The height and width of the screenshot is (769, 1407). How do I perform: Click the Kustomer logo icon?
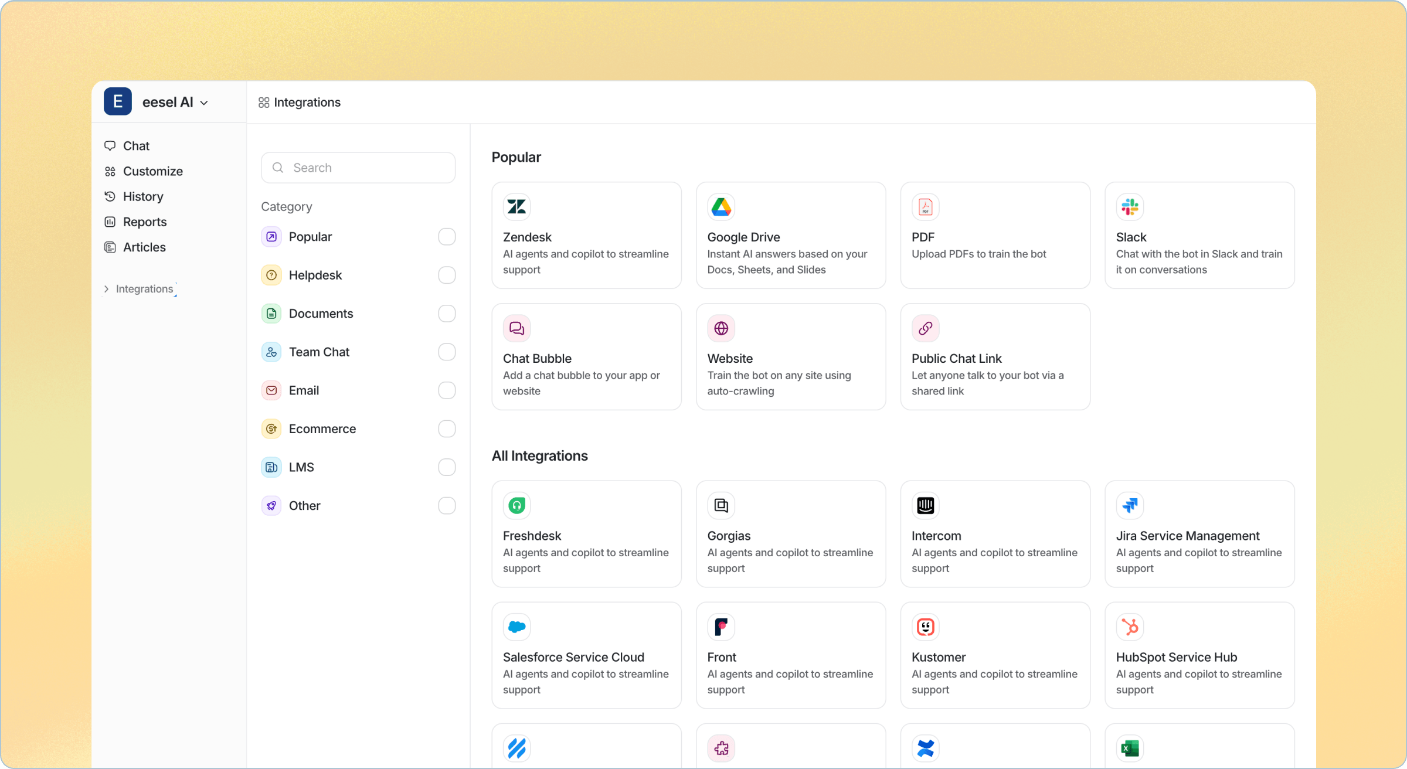(x=926, y=627)
